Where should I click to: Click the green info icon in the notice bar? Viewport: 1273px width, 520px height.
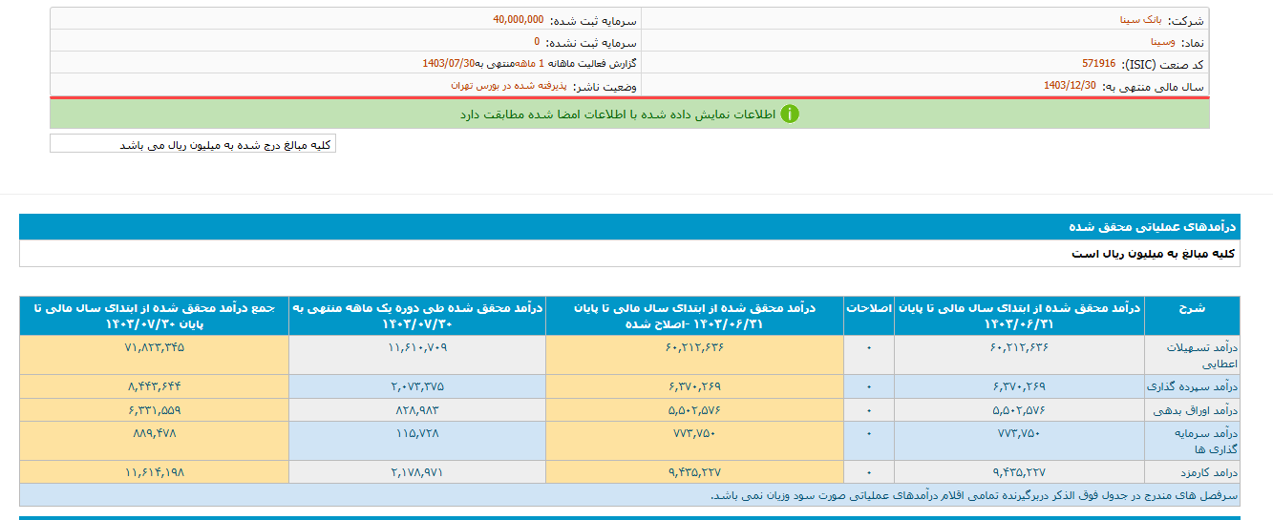tap(790, 114)
